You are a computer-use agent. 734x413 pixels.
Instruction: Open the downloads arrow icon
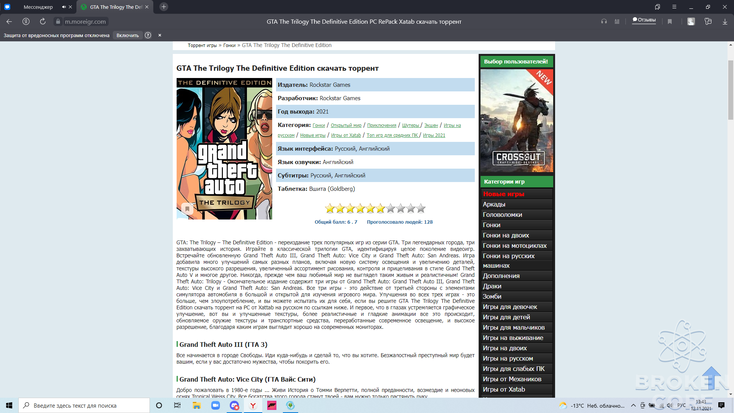725,21
